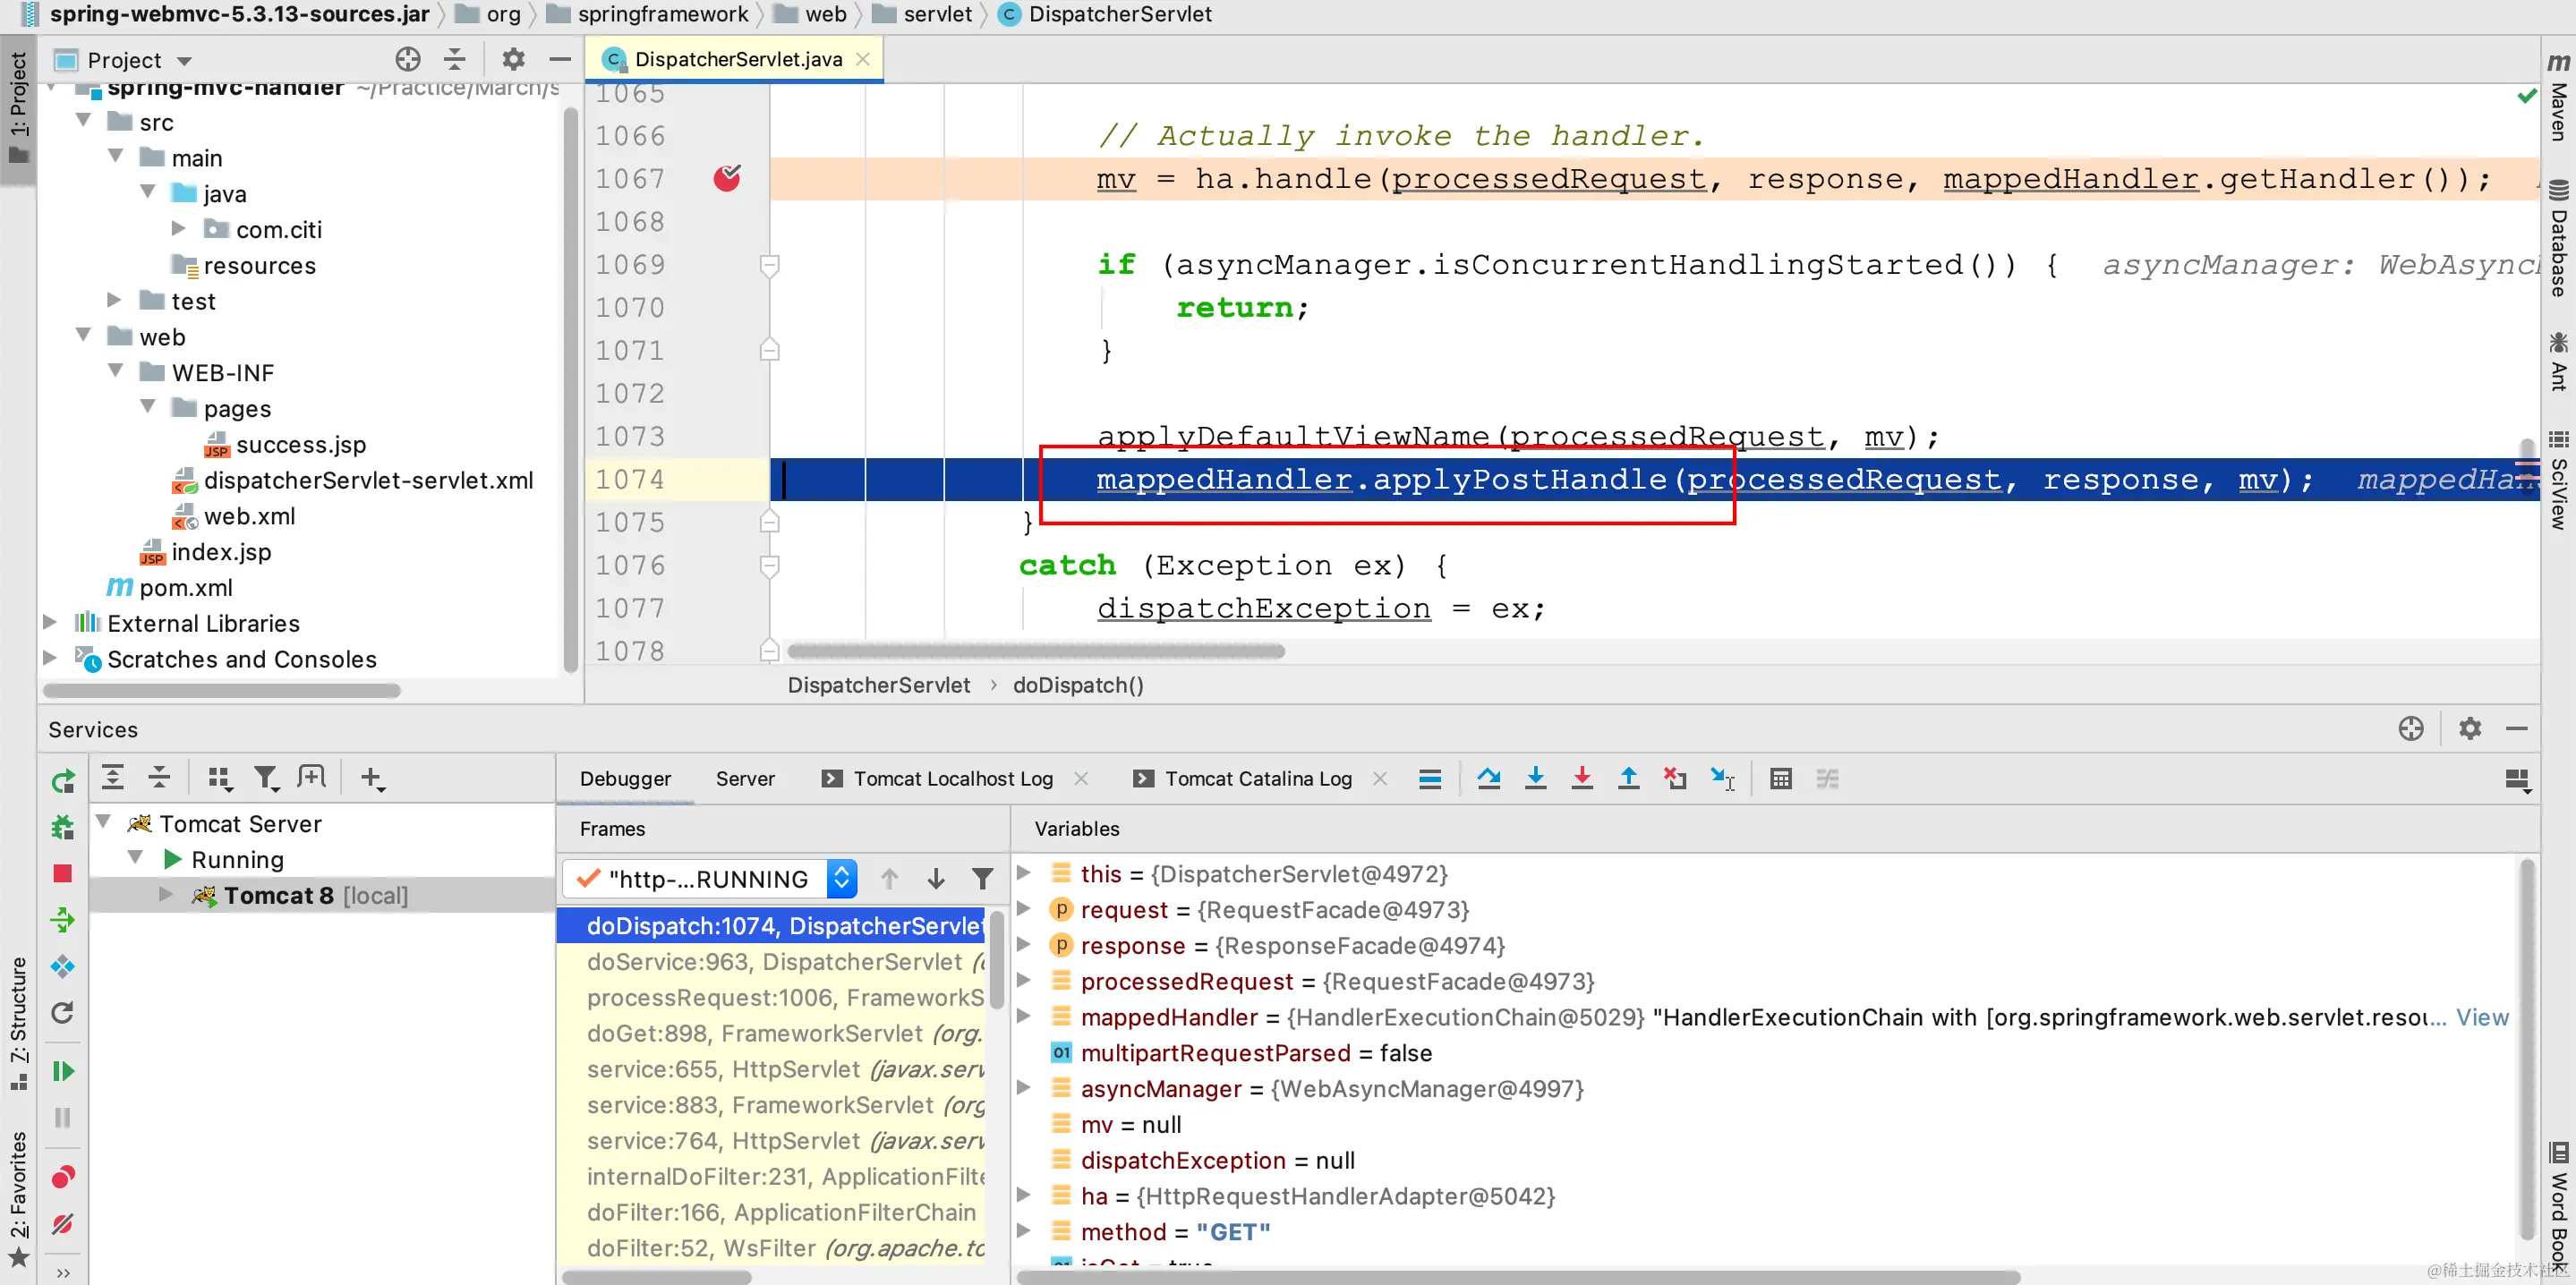Switch to the Debugger tab
This screenshot has width=2576, height=1285.
tap(625, 778)
